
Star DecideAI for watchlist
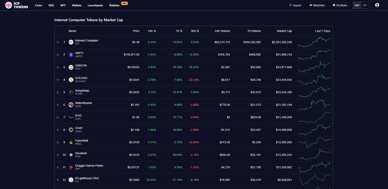[x=58, y=155]
